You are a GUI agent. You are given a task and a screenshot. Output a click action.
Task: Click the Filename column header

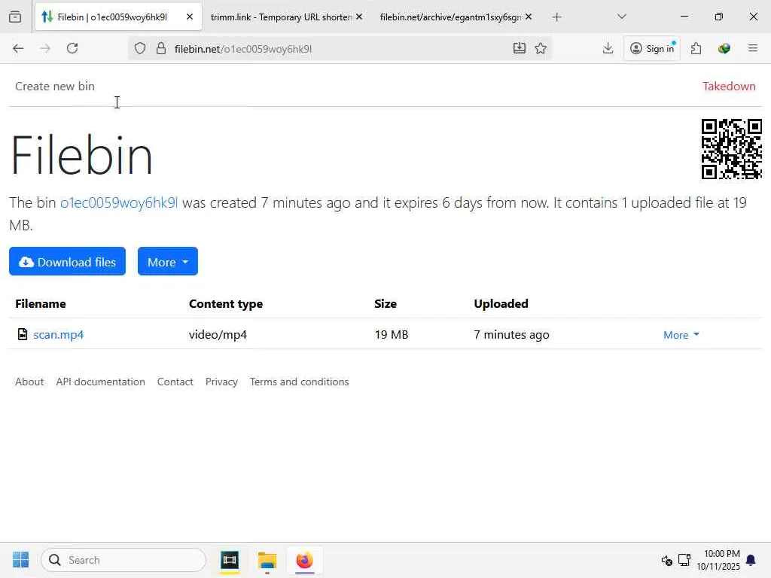pyautogui.click(x=41, y=304)
